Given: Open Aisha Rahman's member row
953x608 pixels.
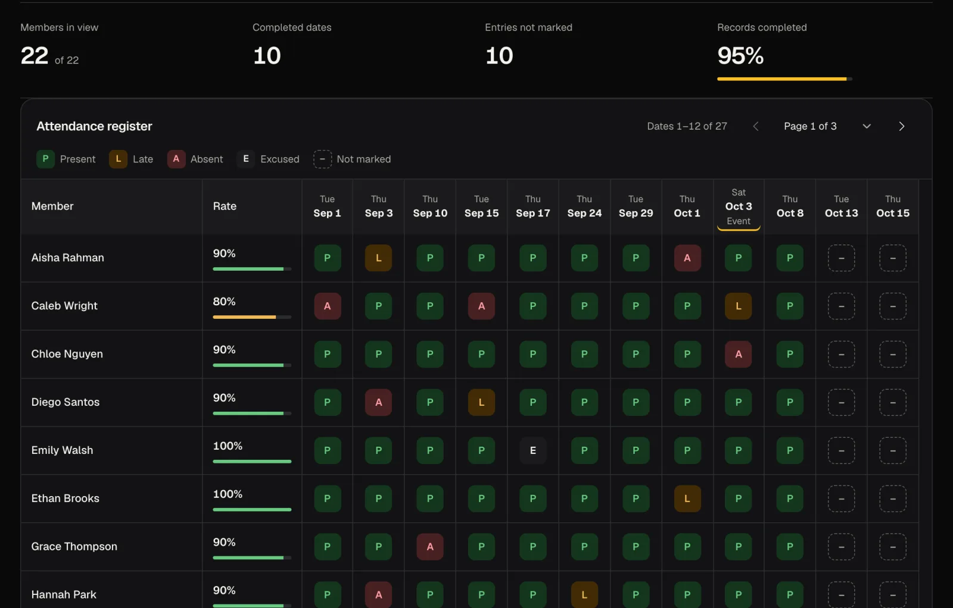Looking at the screenshot, I should (x=470, y=258).
